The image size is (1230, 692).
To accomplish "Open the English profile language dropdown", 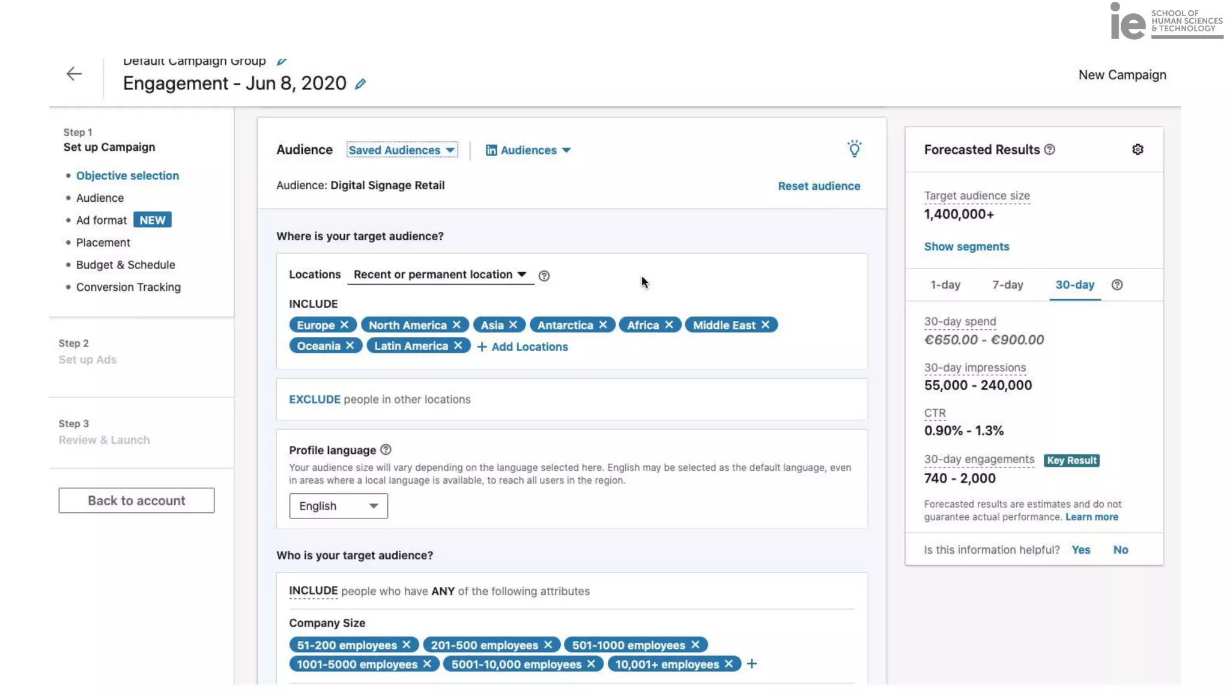I will (338, 506).
